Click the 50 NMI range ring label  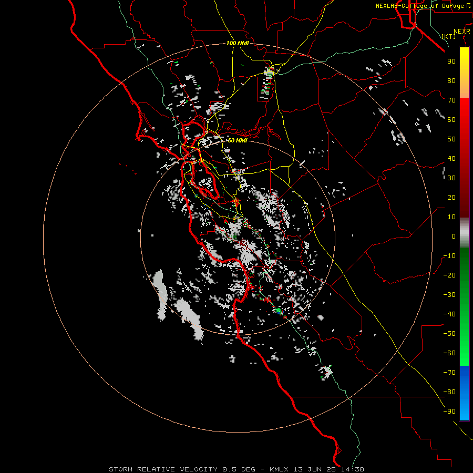[238, 140]
